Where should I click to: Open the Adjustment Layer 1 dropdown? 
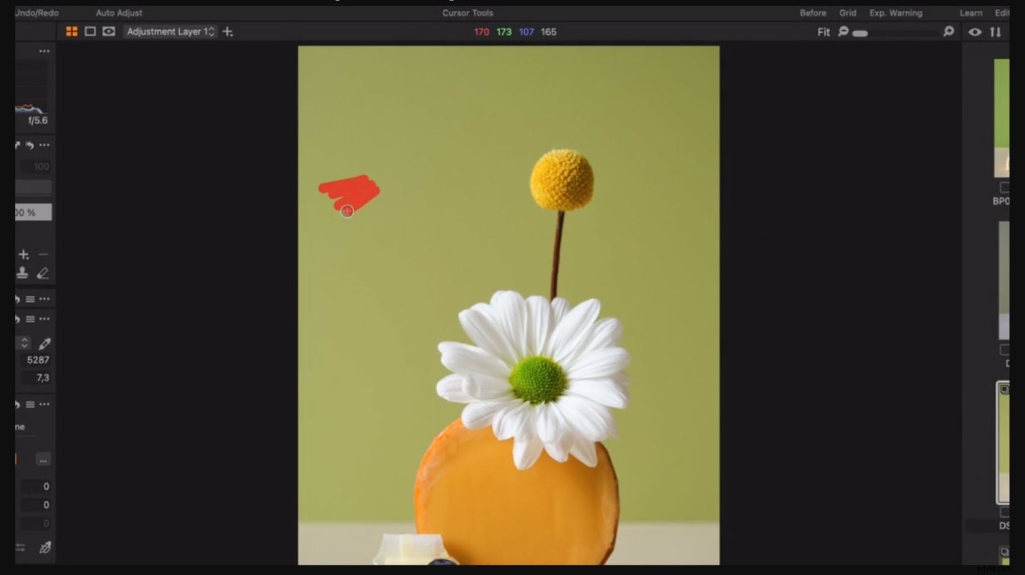[170, 31]
